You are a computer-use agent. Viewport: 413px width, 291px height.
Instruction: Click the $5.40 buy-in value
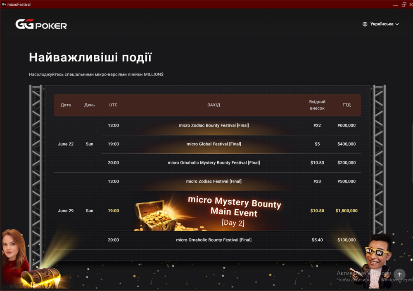(317, 240)
